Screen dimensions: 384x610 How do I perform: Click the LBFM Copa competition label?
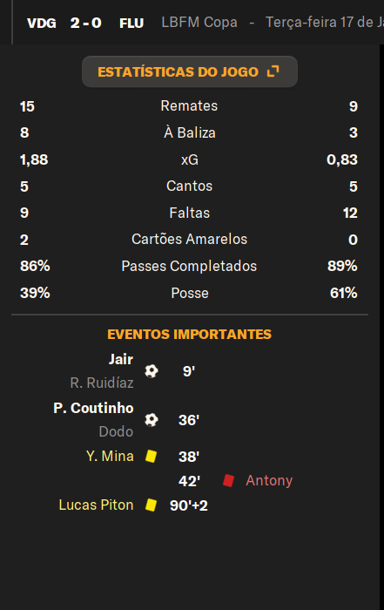pyautogui.click(x=199, y=22)
